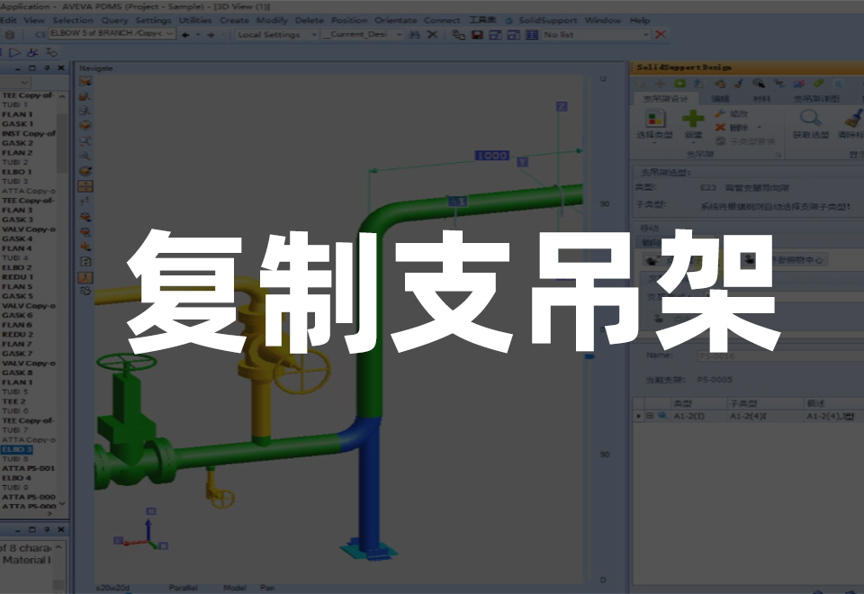
Task: Open the CE element ELBOW 5 dropdown
Action: (x=170, y=33)
